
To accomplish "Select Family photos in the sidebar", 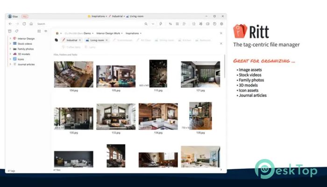I will [x=25, y=49].
